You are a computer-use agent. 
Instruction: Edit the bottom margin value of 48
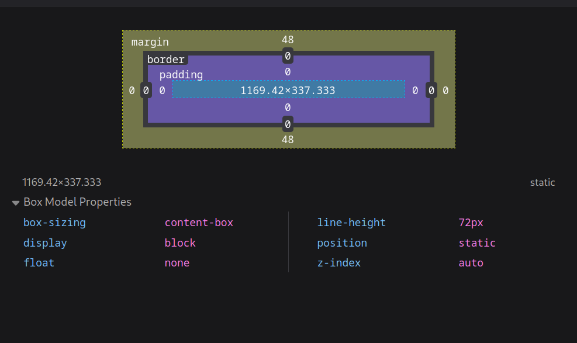[288, 139]
